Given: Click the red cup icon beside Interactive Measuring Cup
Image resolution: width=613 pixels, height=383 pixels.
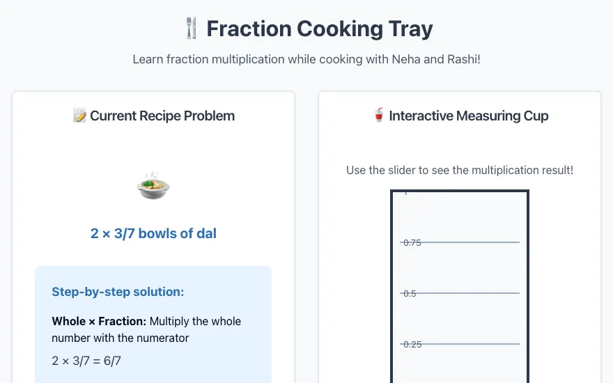Looking at the screenshot, I should coord(378,116).
